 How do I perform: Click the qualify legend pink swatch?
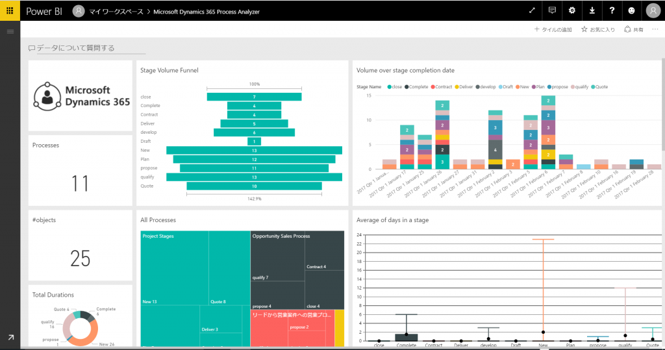tap(573, 87)
